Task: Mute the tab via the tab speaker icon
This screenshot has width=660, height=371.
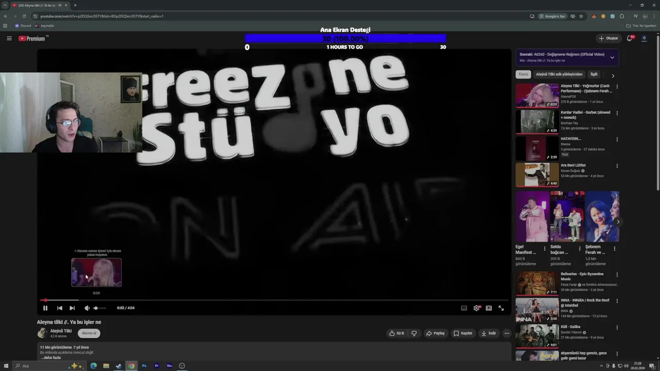Action: click(x=60, y=5)
